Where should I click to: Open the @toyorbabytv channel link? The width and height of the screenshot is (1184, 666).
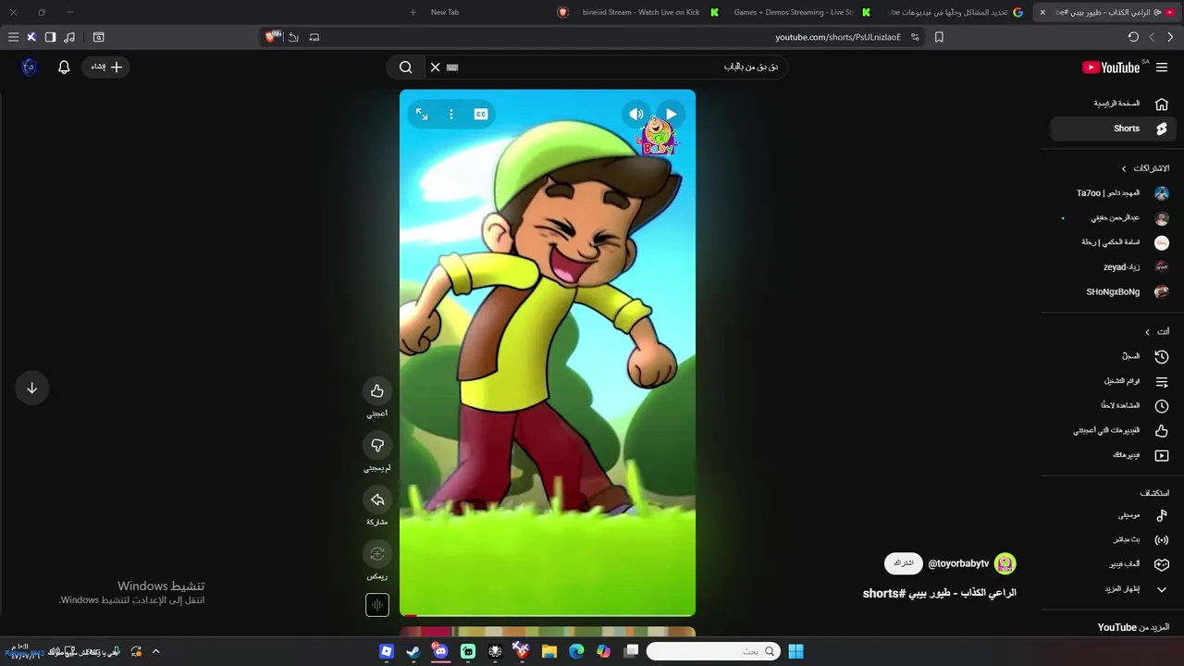pyautogui.click(x=958, y=563)
